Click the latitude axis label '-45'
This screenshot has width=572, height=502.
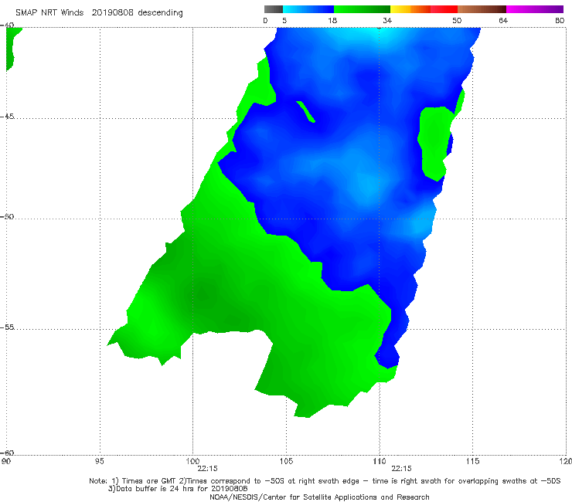[x=7, y=117]
